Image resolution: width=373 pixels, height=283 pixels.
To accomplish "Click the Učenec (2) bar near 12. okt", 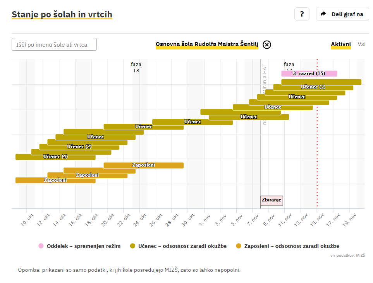I will pyautogui.click(x=79, y=147).
